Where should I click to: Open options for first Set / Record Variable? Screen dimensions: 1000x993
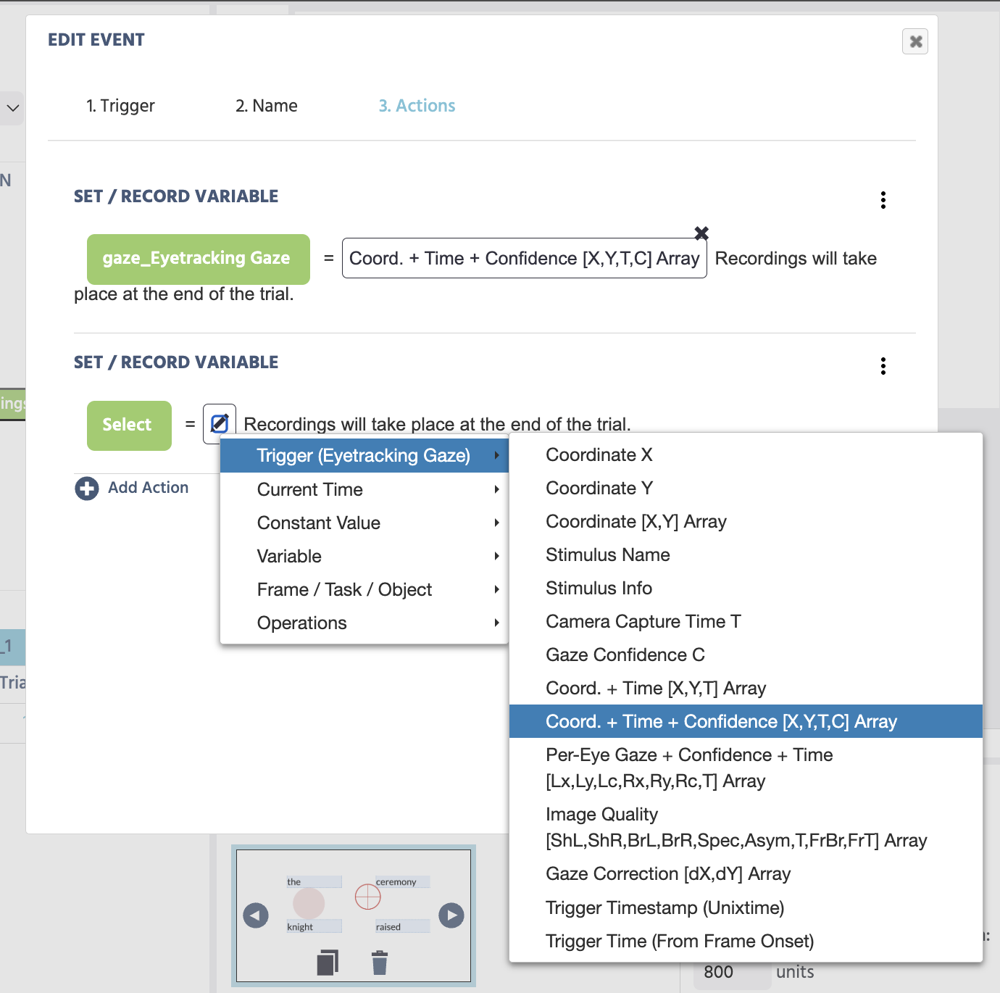883,200
